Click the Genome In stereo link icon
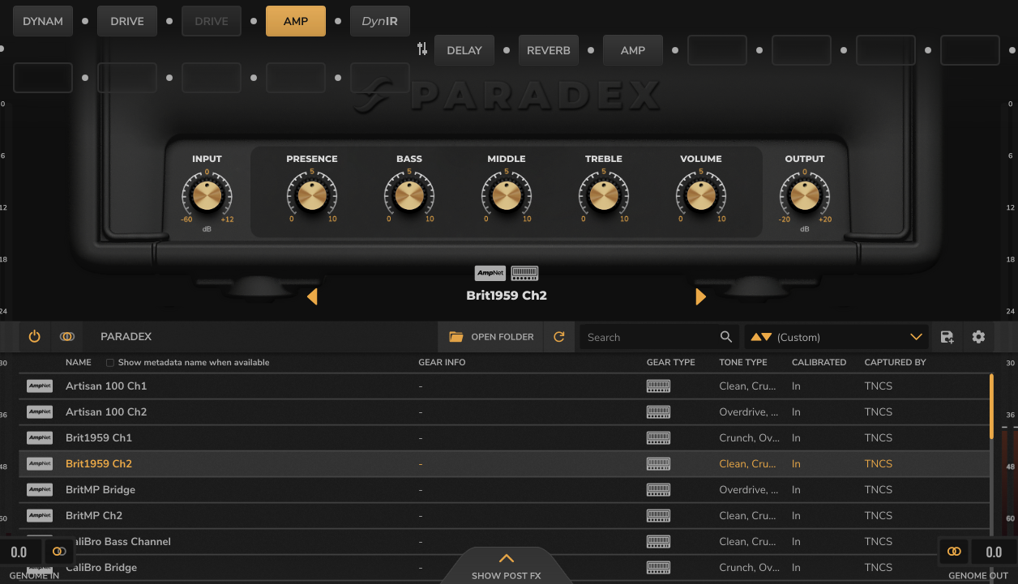 [58, 552]
